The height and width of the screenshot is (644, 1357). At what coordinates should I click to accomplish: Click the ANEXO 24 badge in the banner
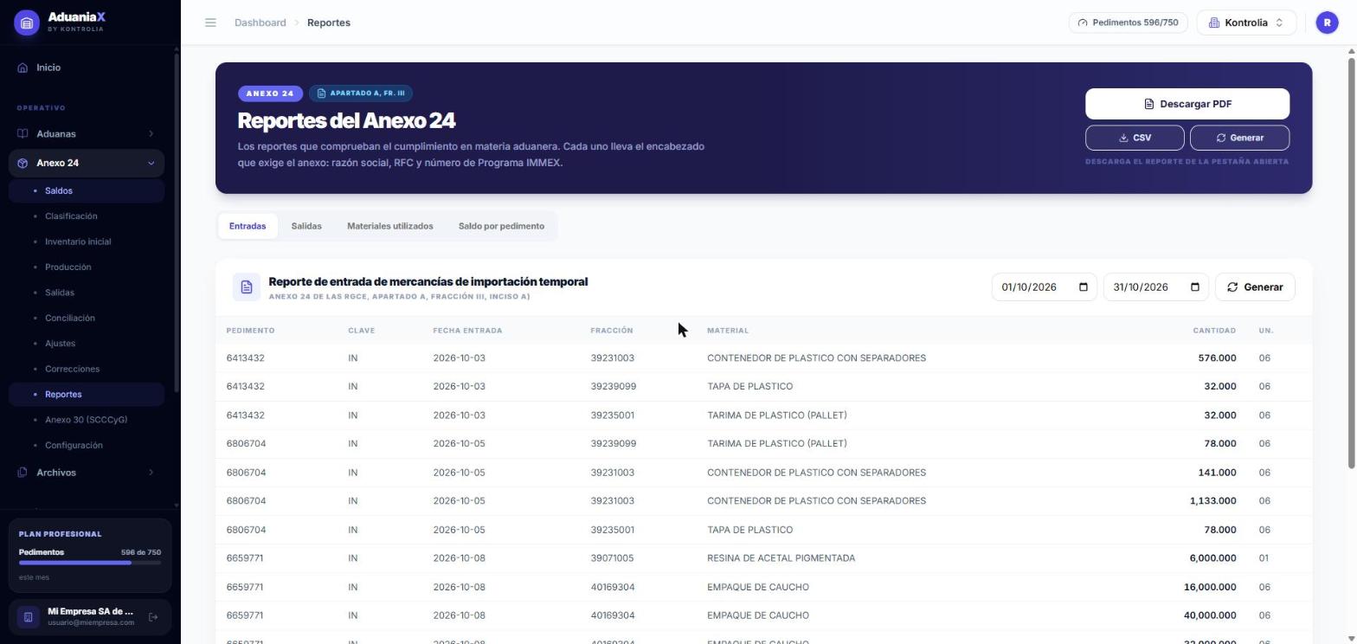pos(270,93)
